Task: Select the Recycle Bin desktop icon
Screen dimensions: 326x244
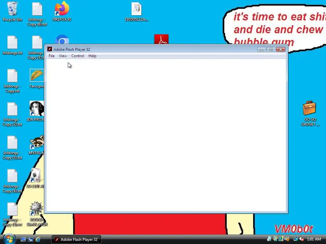Action: (x=12, y=11)
